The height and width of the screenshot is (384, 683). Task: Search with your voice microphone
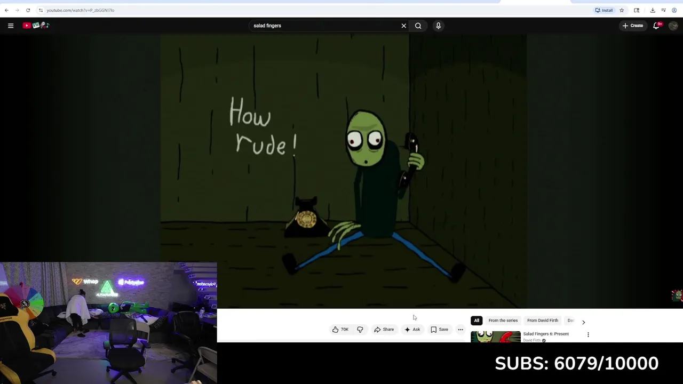(438, 26)
